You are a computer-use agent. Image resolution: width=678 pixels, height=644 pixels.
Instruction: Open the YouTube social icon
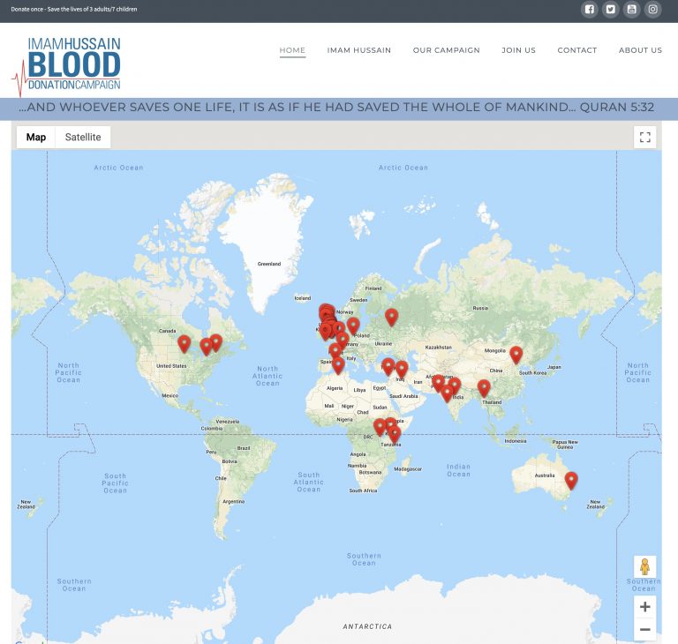click(x=632, y=10)
